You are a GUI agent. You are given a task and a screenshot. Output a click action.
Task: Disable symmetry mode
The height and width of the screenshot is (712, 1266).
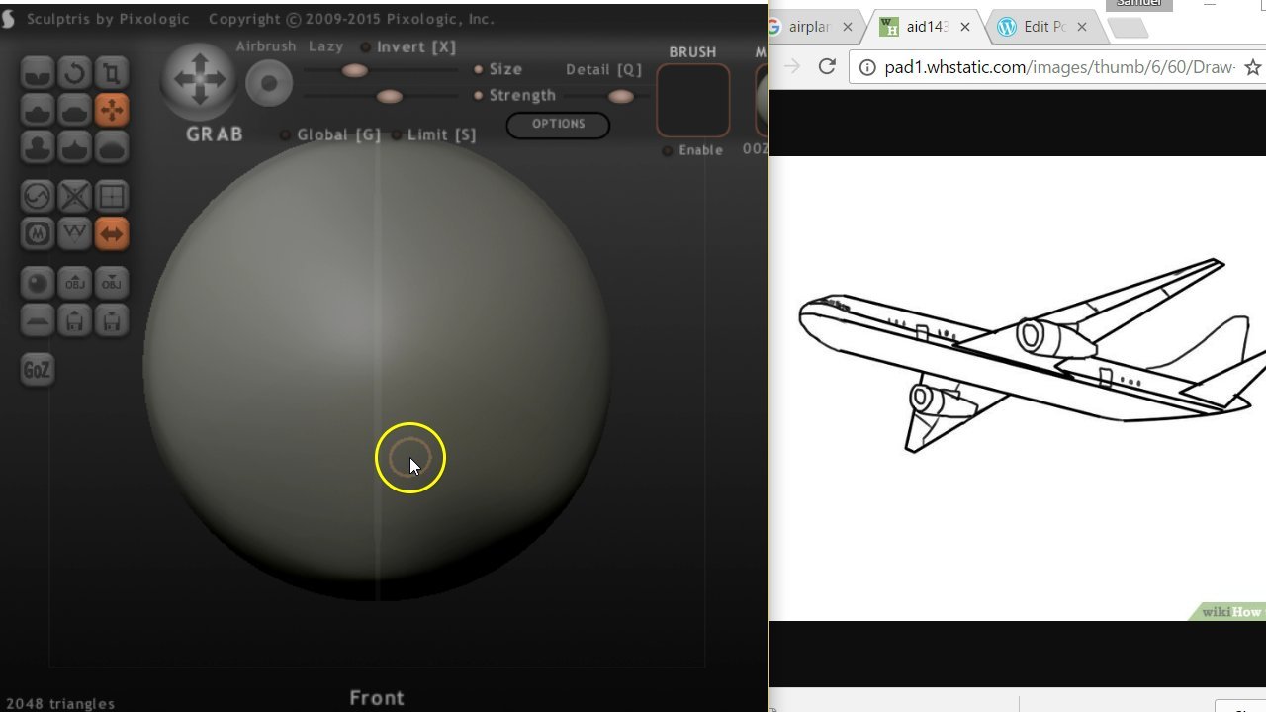tap(112, 234)
